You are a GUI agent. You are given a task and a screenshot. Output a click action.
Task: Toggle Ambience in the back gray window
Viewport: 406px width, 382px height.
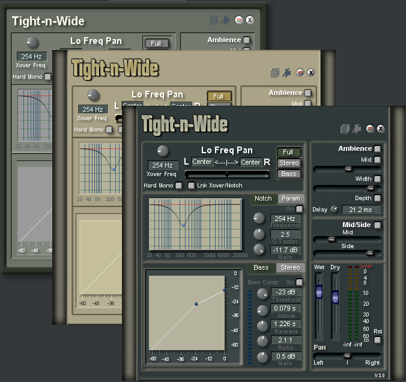point(246,40)
